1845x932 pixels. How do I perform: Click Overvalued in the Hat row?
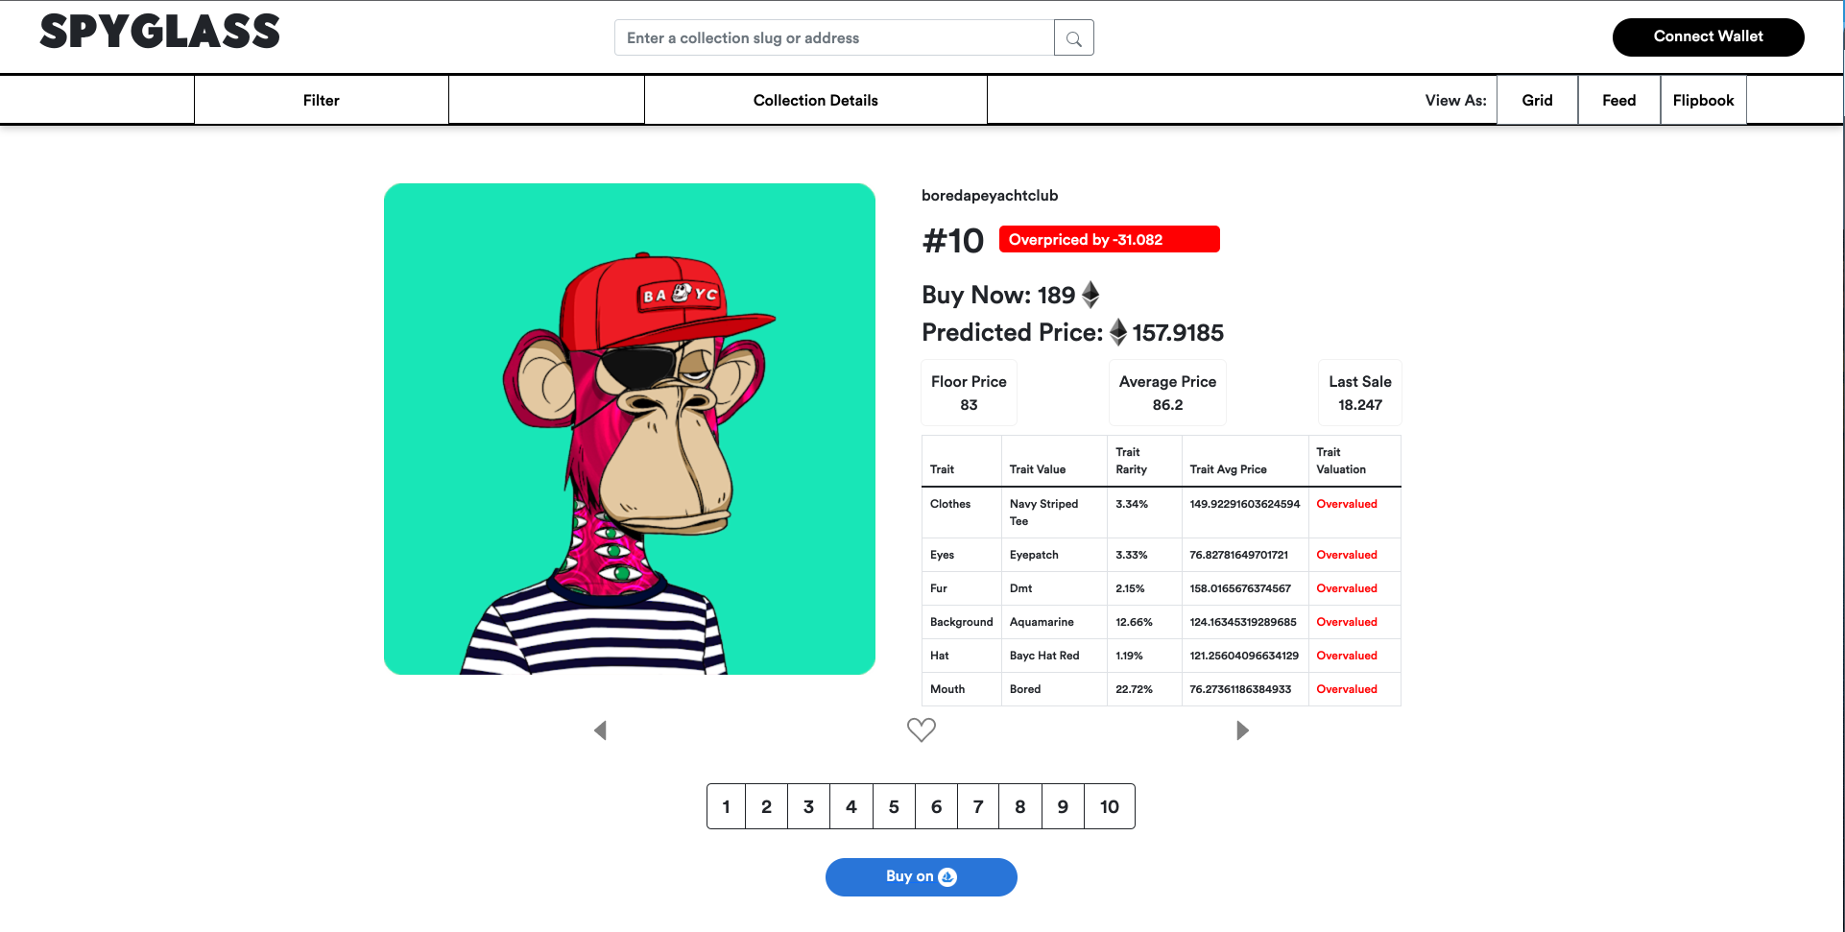(x=1347, y=656)
